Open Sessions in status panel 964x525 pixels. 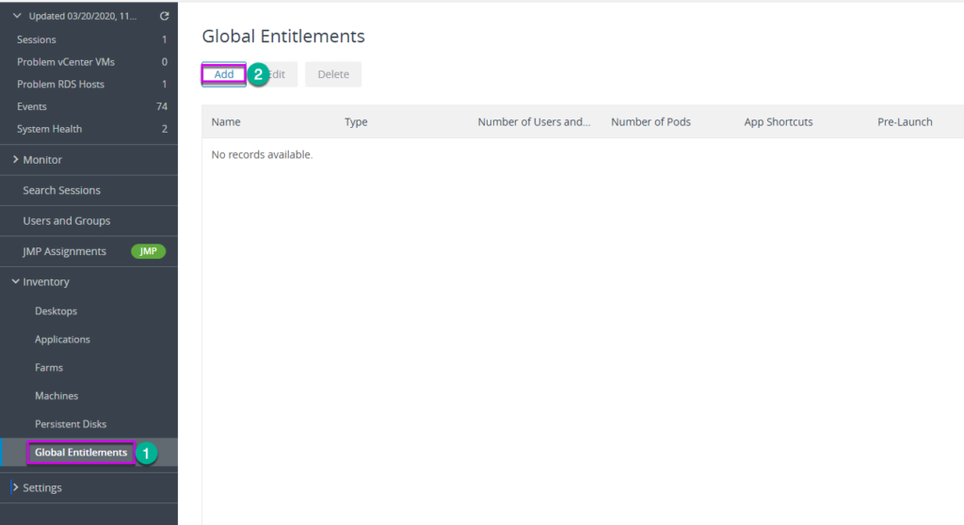[x=89, y=40]
